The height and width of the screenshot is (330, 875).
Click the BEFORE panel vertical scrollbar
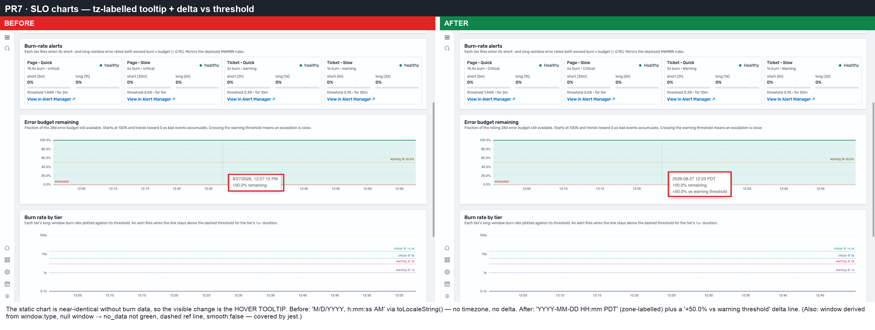(x=434, y=169)
